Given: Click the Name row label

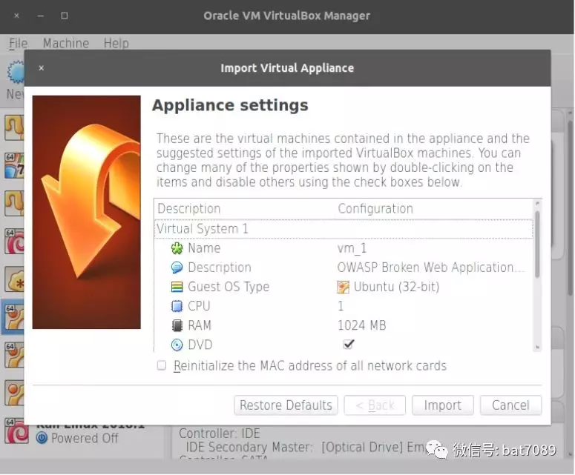Looking at the screenshot, I should pos(204,248).
